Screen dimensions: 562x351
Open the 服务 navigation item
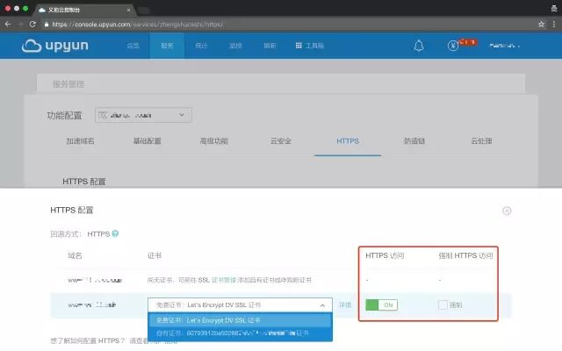pyautogui.click(x=167, y=46)
